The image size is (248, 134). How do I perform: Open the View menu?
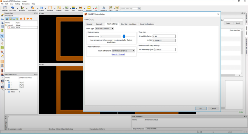12,4
